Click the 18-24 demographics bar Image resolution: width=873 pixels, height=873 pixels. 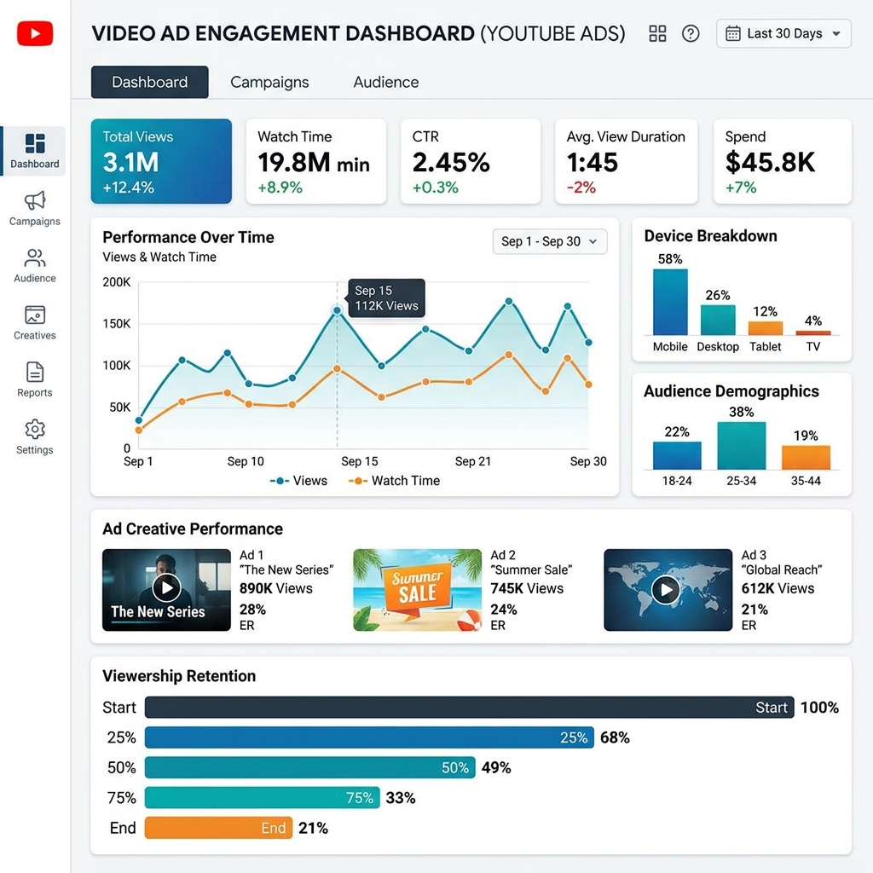click(x=677, y=455)
